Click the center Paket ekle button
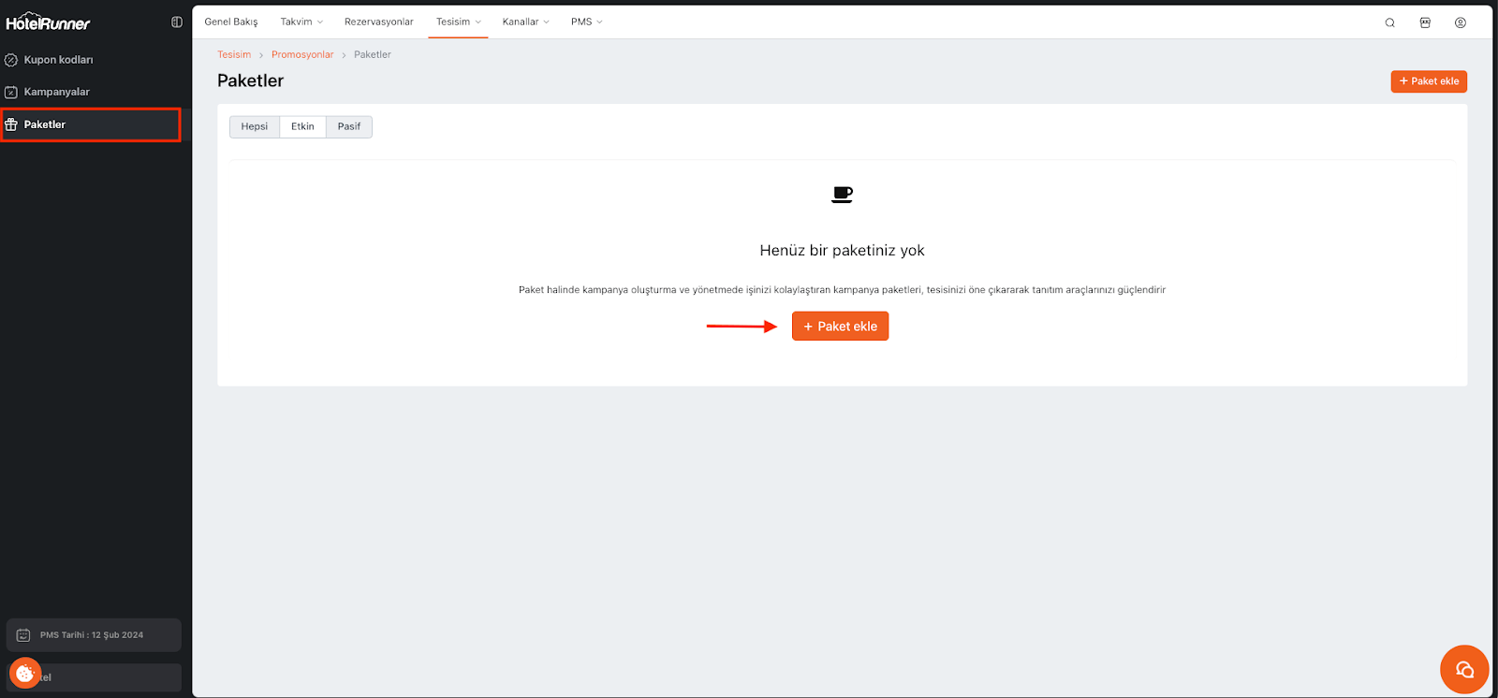The image size is (1498, 698). click(840, 327)
